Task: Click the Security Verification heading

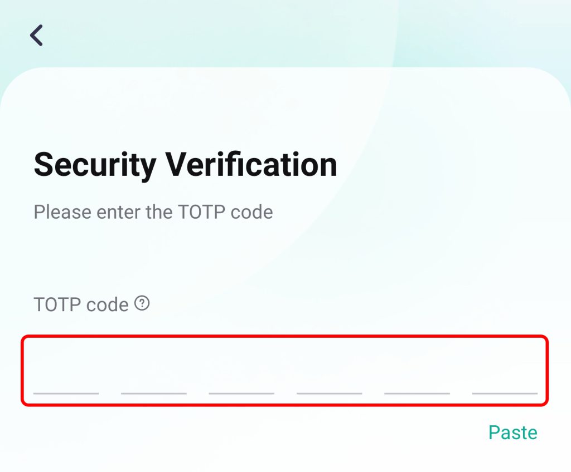Action: click(x=185, y=165)
